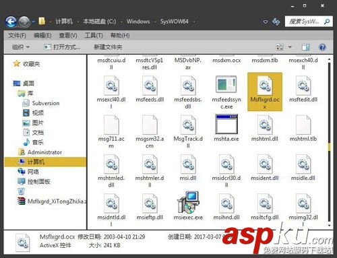Select the msieftp.dll file icon

[x=150, y=203]
